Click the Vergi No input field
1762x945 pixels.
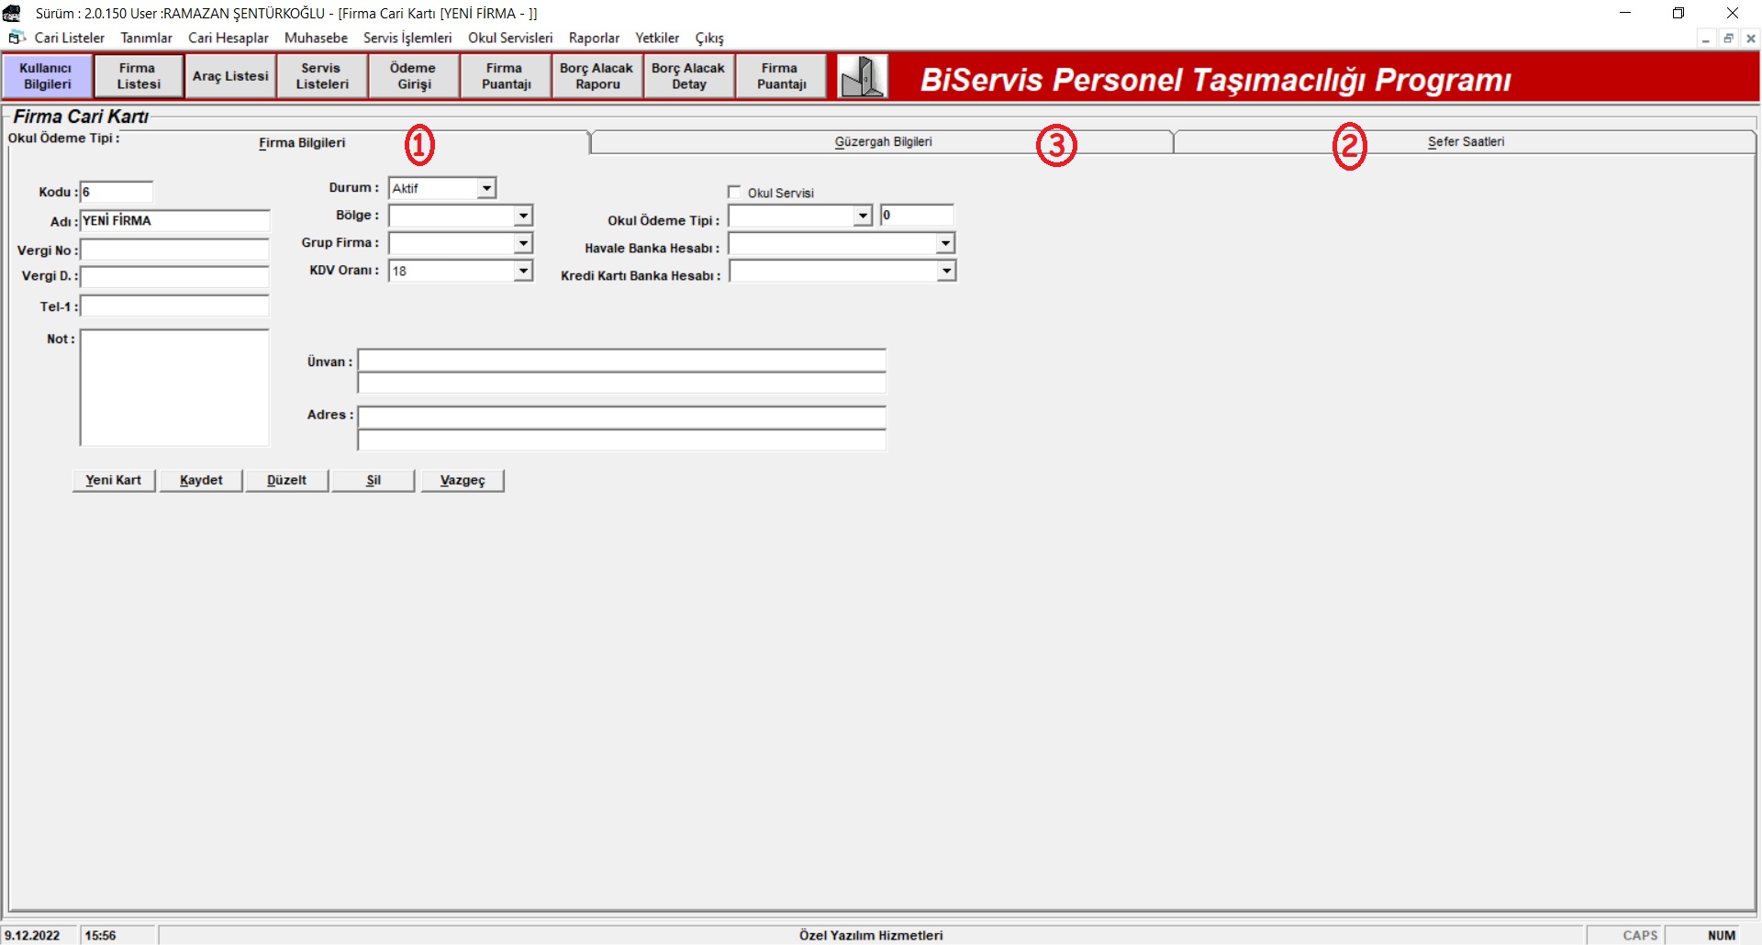pyautogui.click(x=174, y=250)
